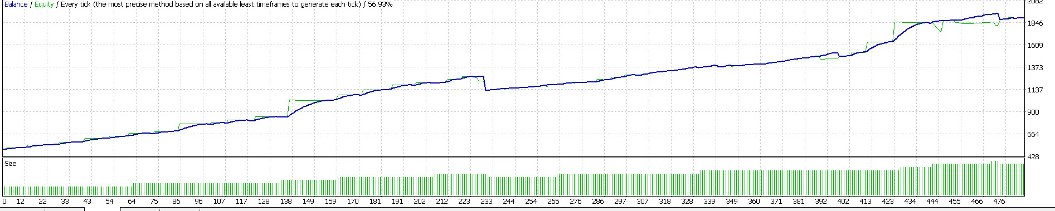Click the blue Balance legend label

tap(16, 4)
